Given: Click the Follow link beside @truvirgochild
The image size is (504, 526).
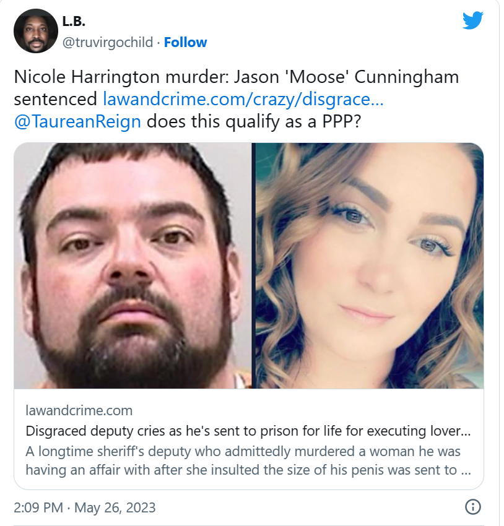Looking at the screenshot, I should pyautogui.click(x=185, y=42).
